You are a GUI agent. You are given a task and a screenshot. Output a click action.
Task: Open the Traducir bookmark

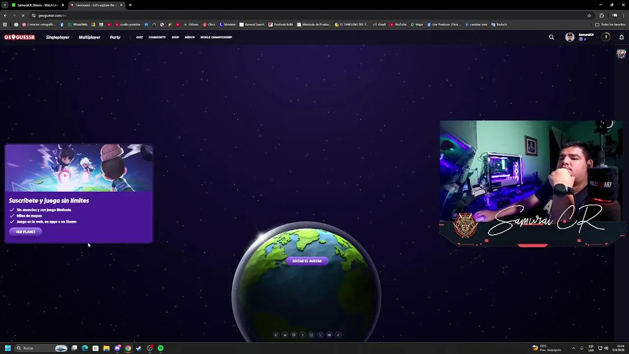pos(499,25)
